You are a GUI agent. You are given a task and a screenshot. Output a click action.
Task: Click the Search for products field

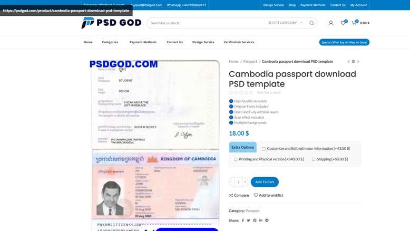point(206,23)
